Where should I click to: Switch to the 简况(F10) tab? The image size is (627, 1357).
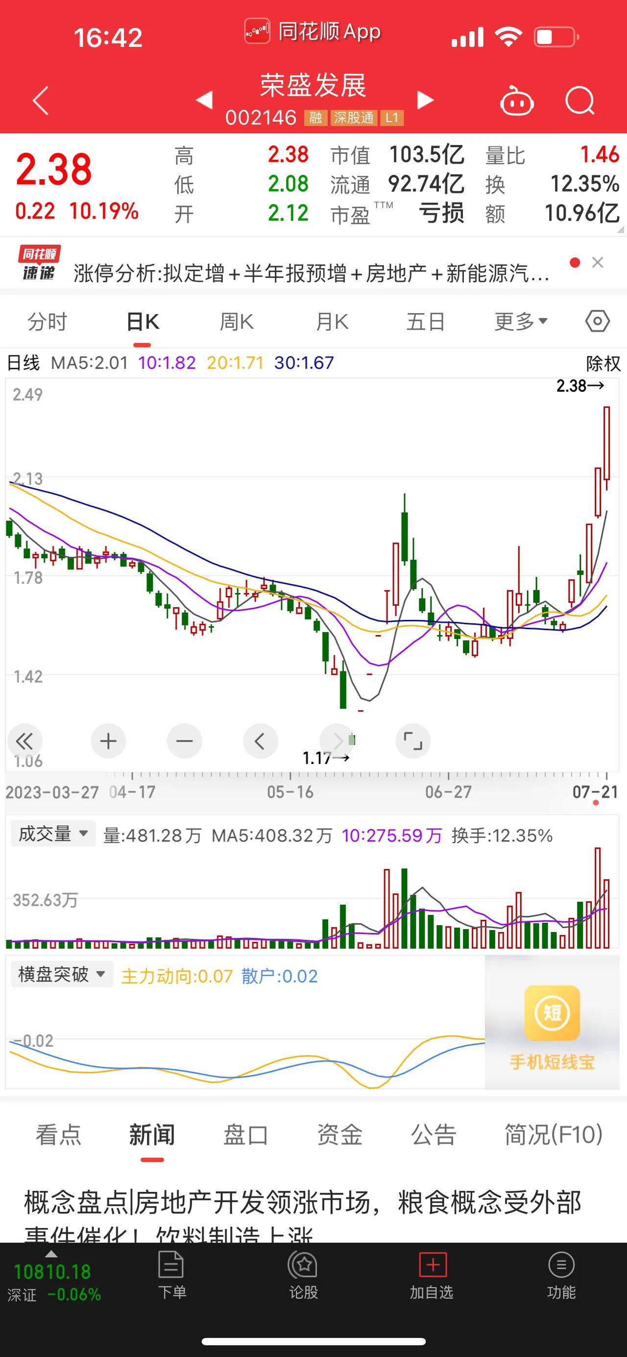click(x=554, y=1134)
